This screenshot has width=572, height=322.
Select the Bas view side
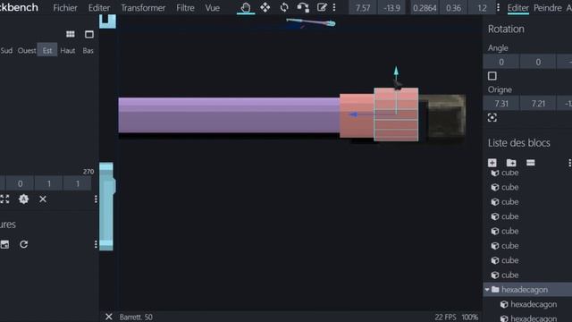[x=88, y=50]
